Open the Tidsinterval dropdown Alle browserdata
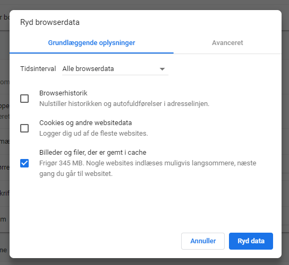This screenshot has width=289, height=265. (115, 69)
